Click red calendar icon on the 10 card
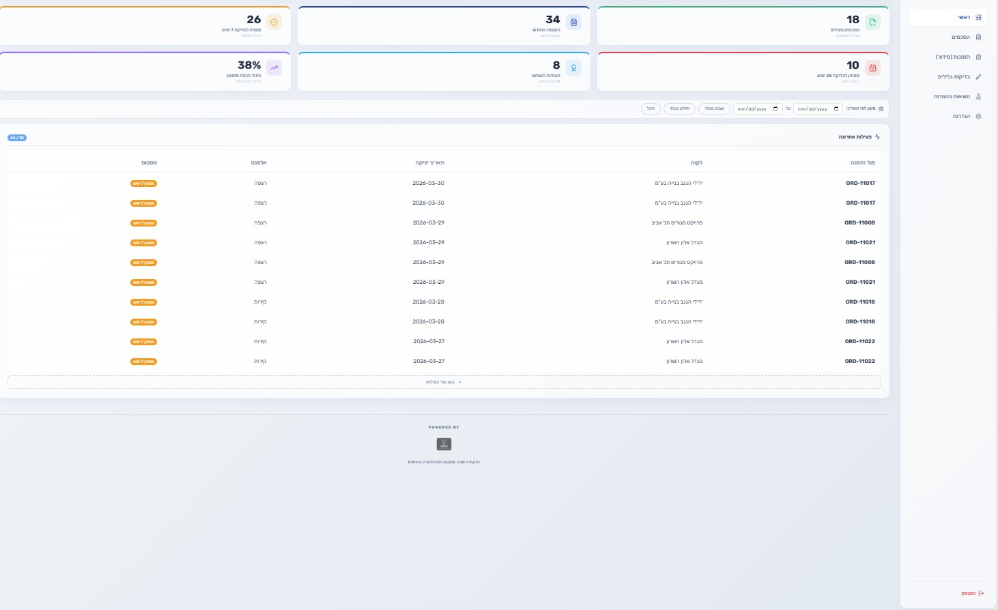Viewport: 998px width, 610px height. (x=872, y=68)
